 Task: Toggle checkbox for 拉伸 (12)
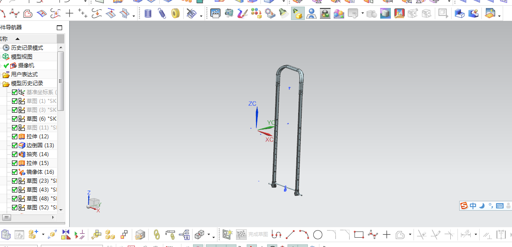[14, 137]
